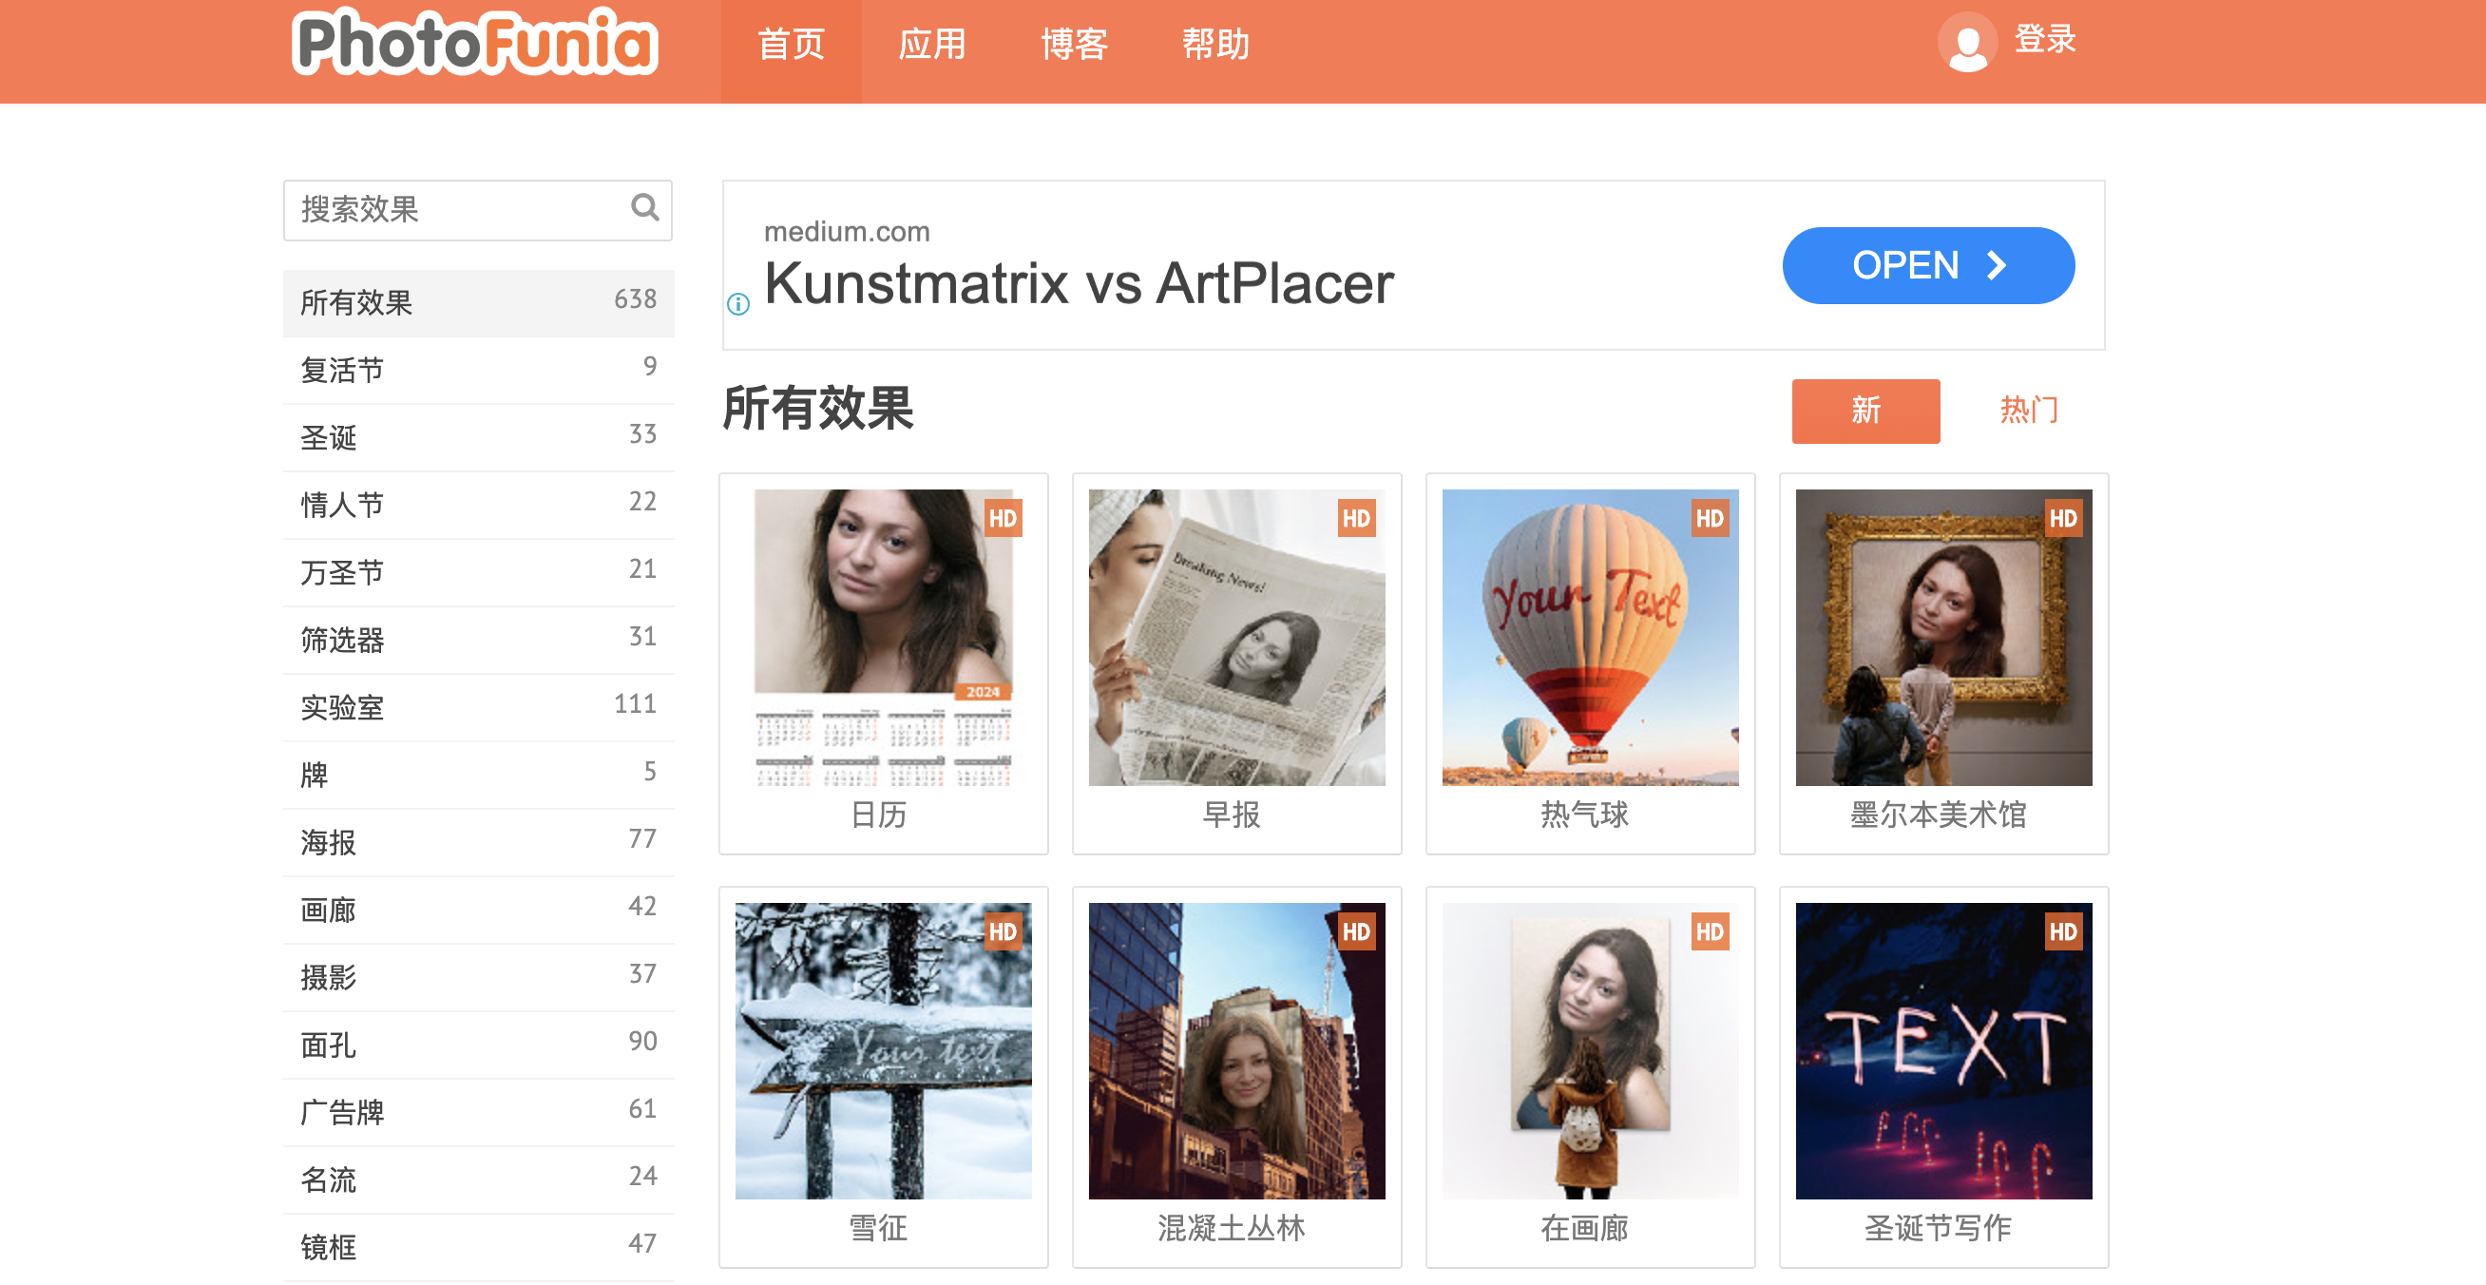Open the 应用 navigation menu item
2486x1285 pixels.
point(931,46)
